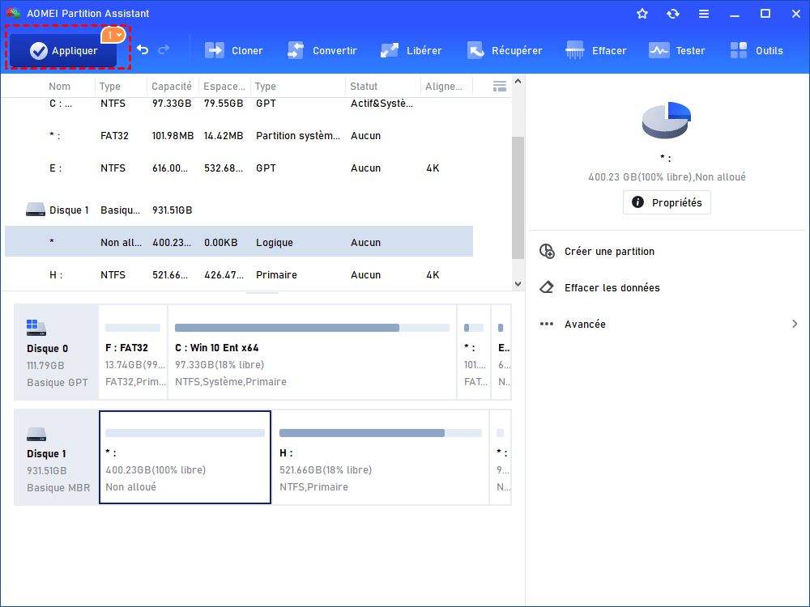Open the pending operations dropdown badge
Image resolution: width=810 pixels, height=607 pixels.
(113, 35)
